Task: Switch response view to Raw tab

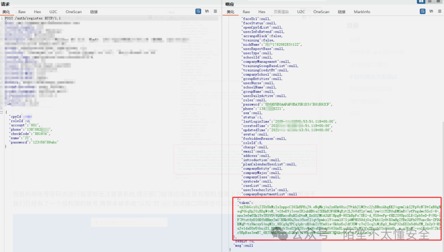Action: (246, 12)
